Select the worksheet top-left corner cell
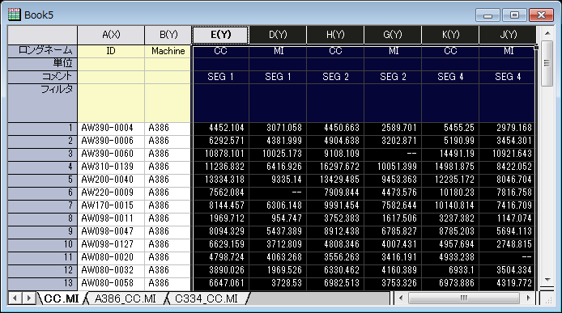Screen dimensions: 562x313 click(x=42, y=35)
